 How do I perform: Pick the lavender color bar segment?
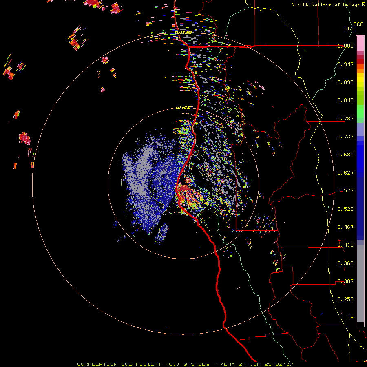pos(360,129)
